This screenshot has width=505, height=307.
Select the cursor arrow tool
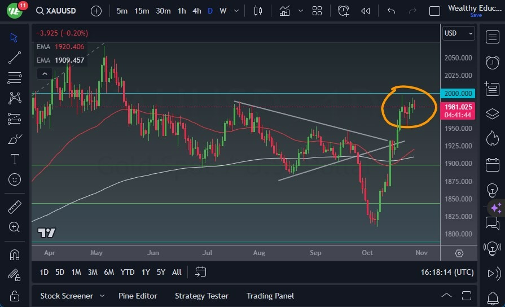[14, 38]
